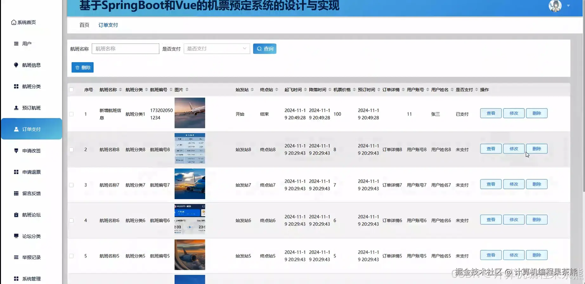Toggle the select-all header checkbox
Image resolution: width=585 pixels, height=284 pixels.
(71, 90)
